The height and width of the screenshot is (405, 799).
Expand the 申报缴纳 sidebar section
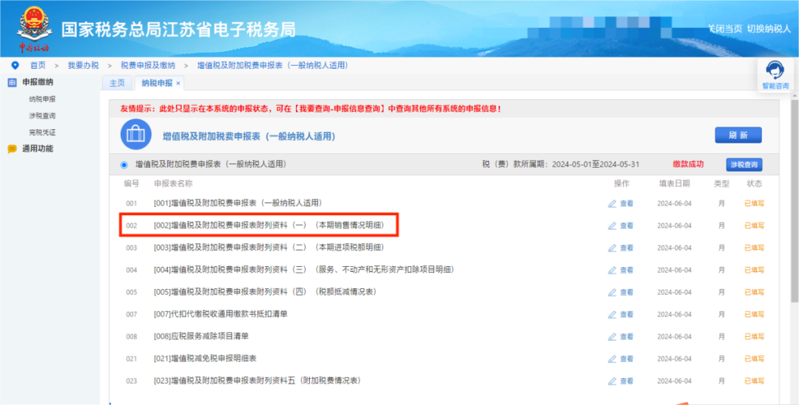click(x=38, y=83)
